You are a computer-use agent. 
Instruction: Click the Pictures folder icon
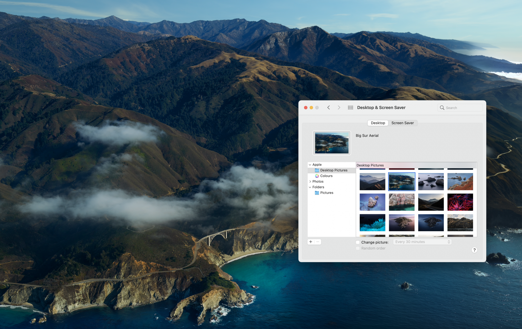317,193
